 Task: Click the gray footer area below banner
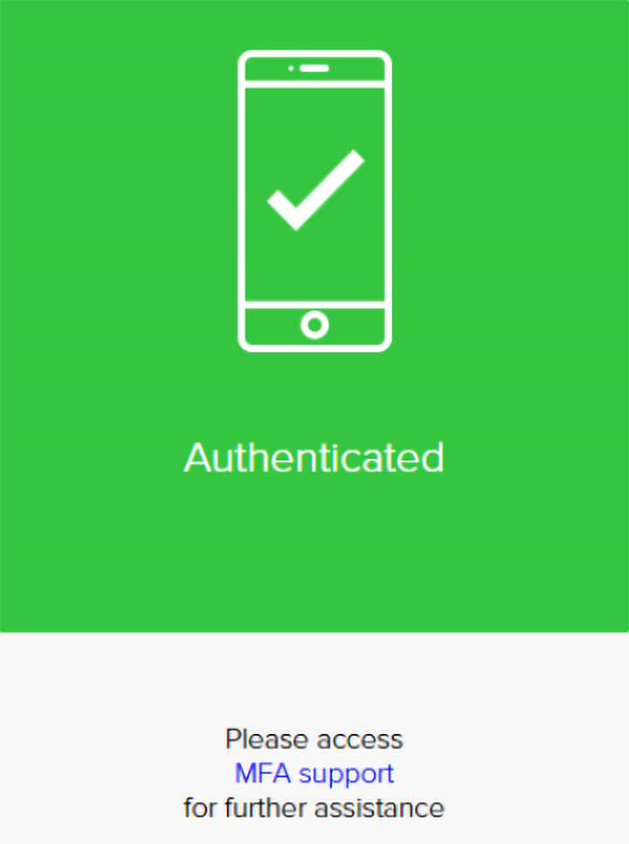[314, 738]
